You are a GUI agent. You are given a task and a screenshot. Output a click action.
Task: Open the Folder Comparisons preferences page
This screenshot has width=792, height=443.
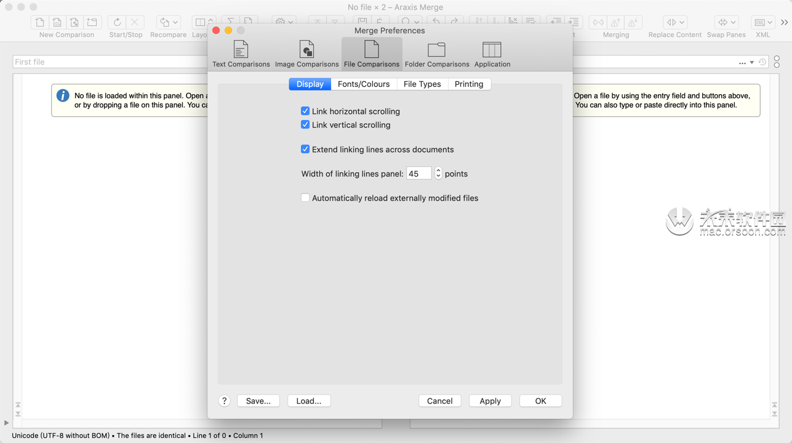click(437, 54)
